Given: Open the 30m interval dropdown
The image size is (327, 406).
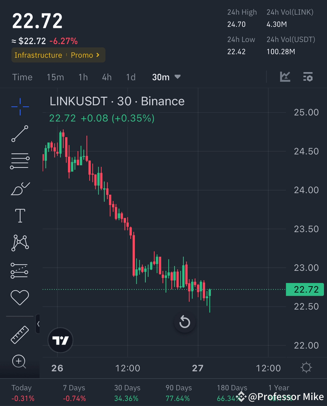Looking at the screenshot, I should tap(166, 77).
